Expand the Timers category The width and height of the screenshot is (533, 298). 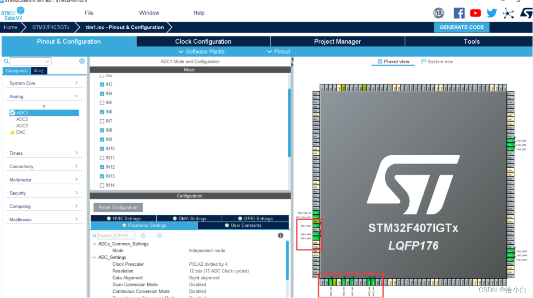(44, 153)
